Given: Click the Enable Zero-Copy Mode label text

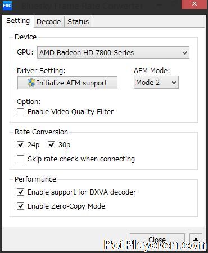Looking at the screenshot, I should (66, 206).
